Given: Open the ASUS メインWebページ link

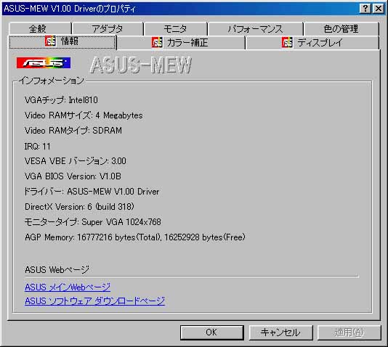Looking at the screenshot, I should point(68,287).
